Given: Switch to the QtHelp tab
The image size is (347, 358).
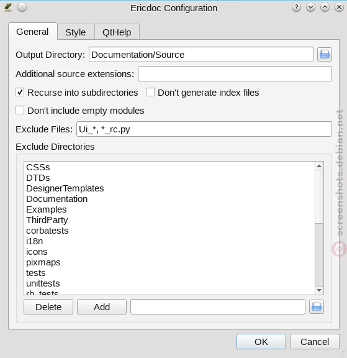Looking at the screenshot, I should point(117,32).
